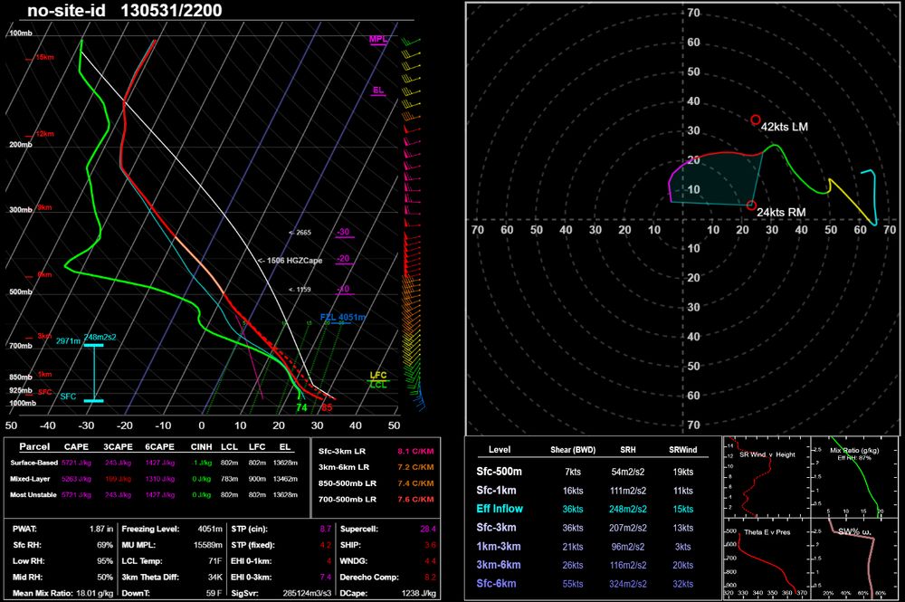
Task: Select the DownT 59 F value
Action: (214, 593)
